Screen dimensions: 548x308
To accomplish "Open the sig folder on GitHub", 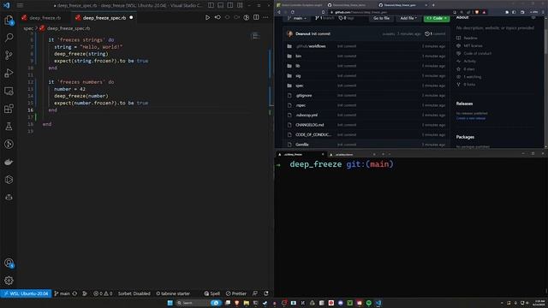I will (x=298, y=76).
